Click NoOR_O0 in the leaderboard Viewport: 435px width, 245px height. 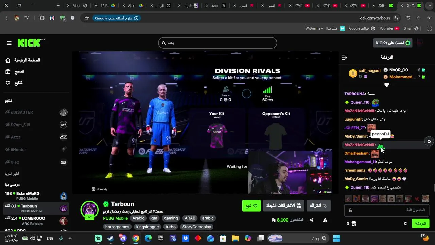(x=398, y=70)
